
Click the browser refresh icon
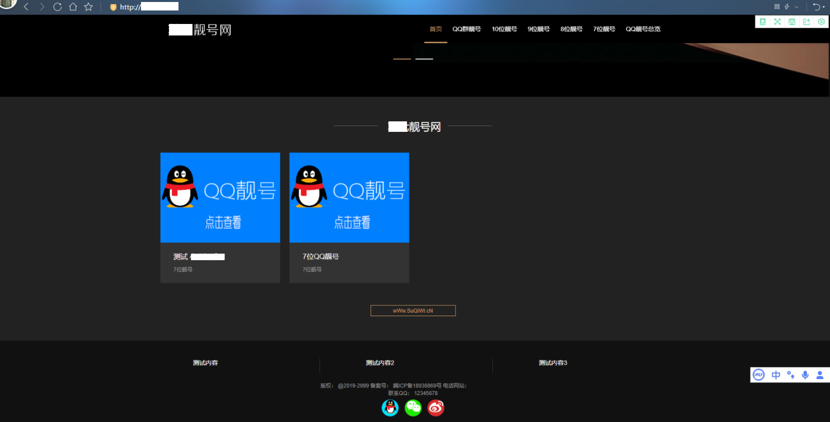click(57, 7)
